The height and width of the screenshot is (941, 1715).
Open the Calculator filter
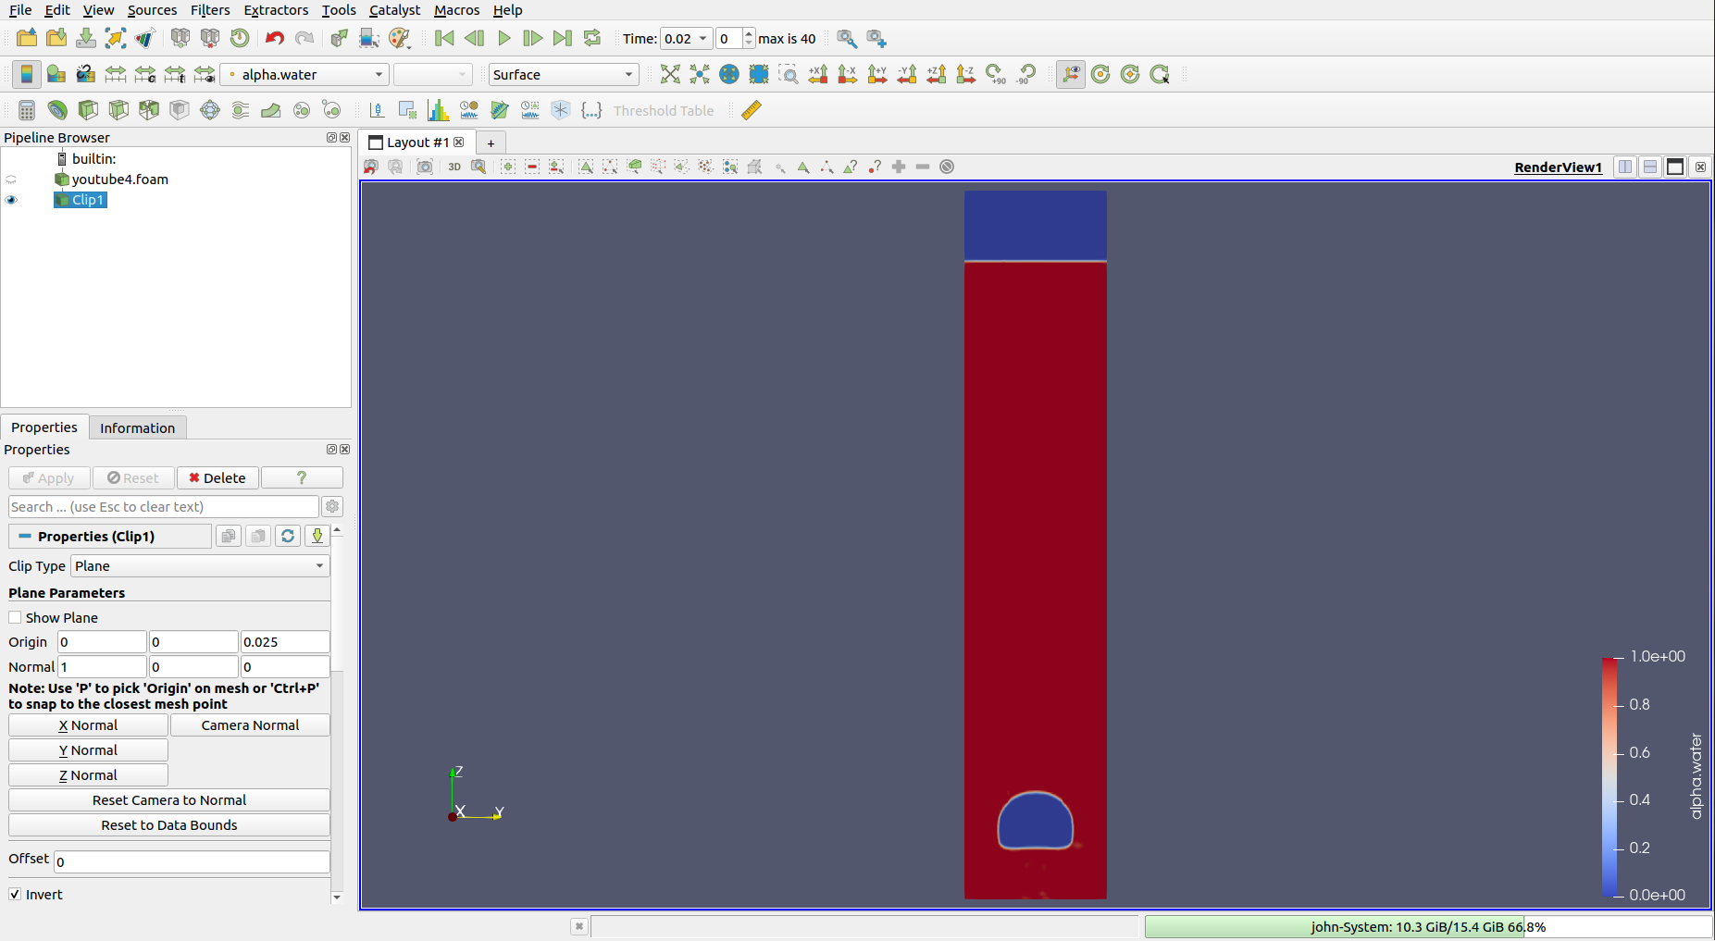point(26,109)
